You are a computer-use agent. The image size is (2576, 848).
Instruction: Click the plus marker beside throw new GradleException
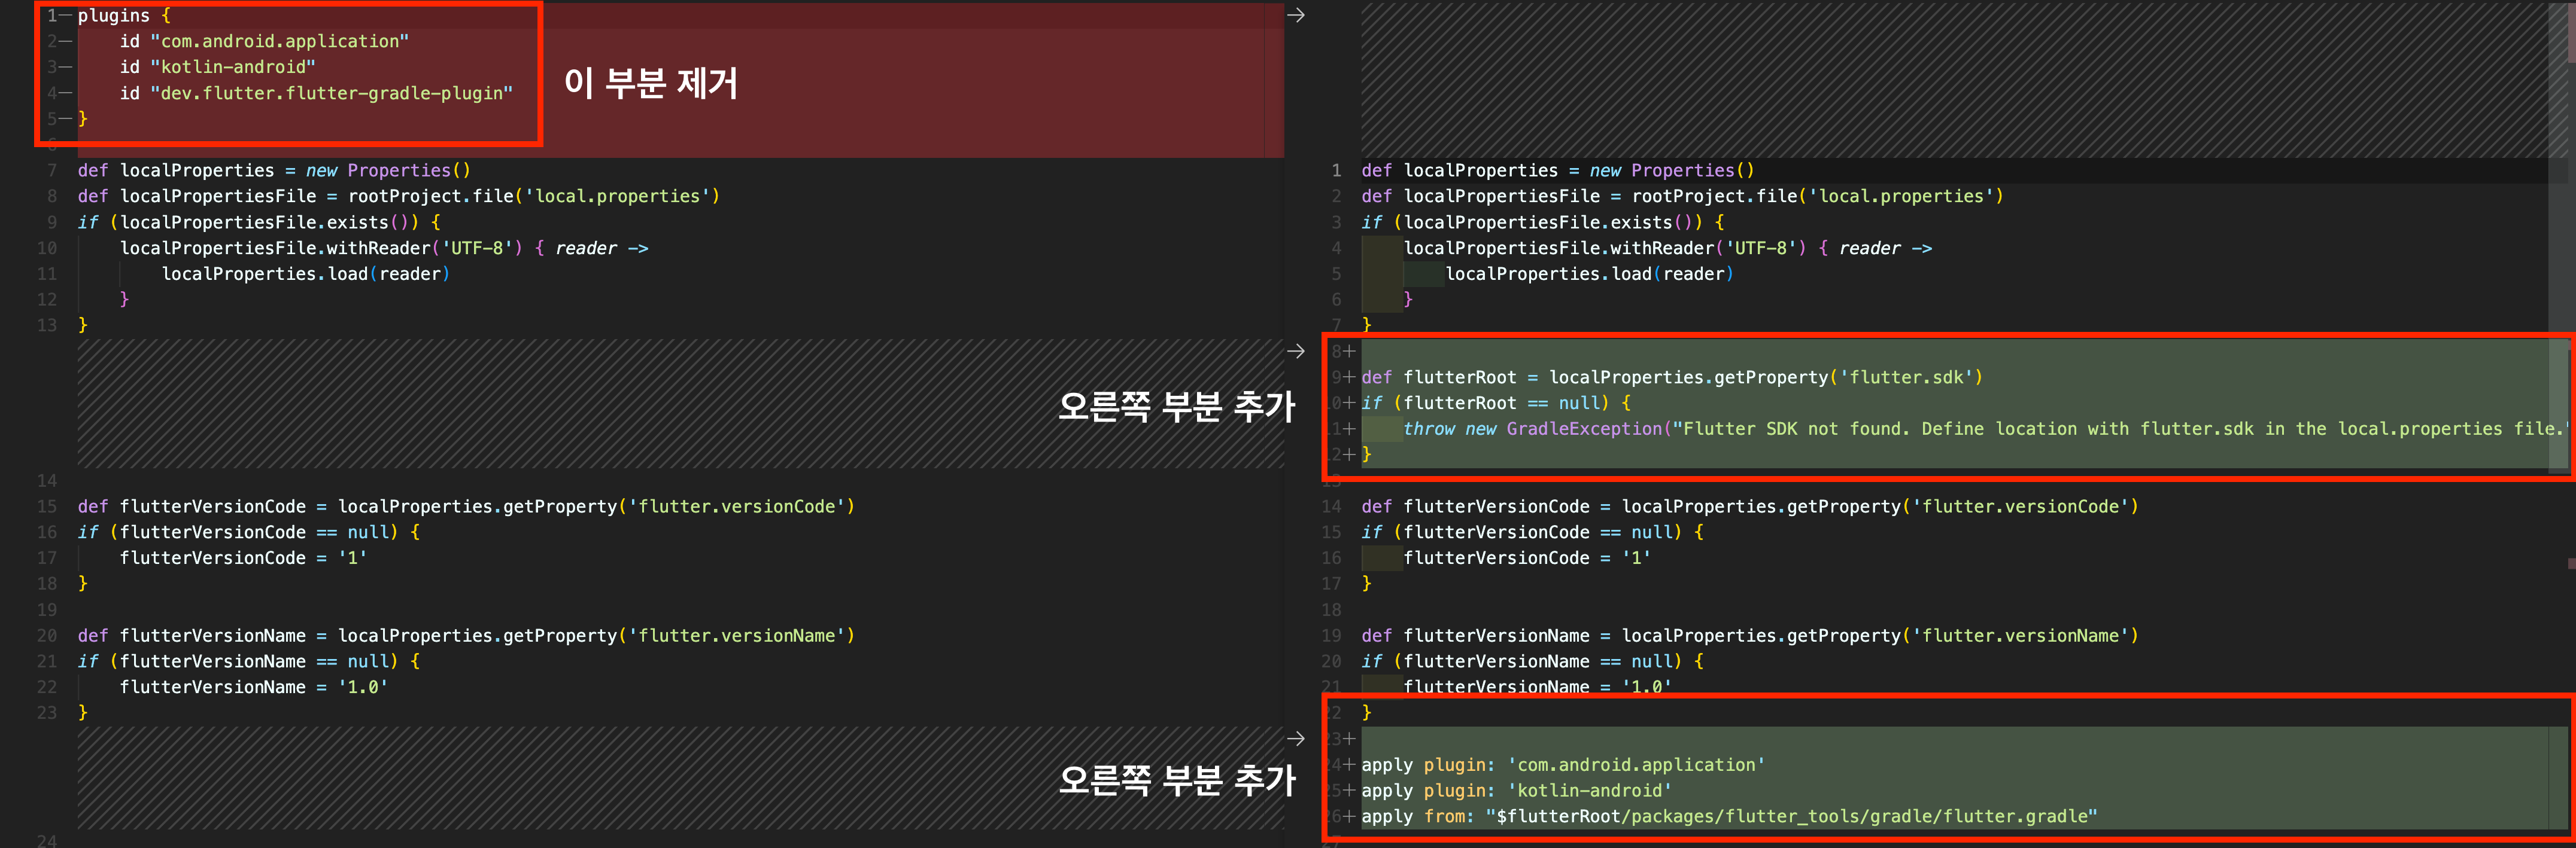1349,429
